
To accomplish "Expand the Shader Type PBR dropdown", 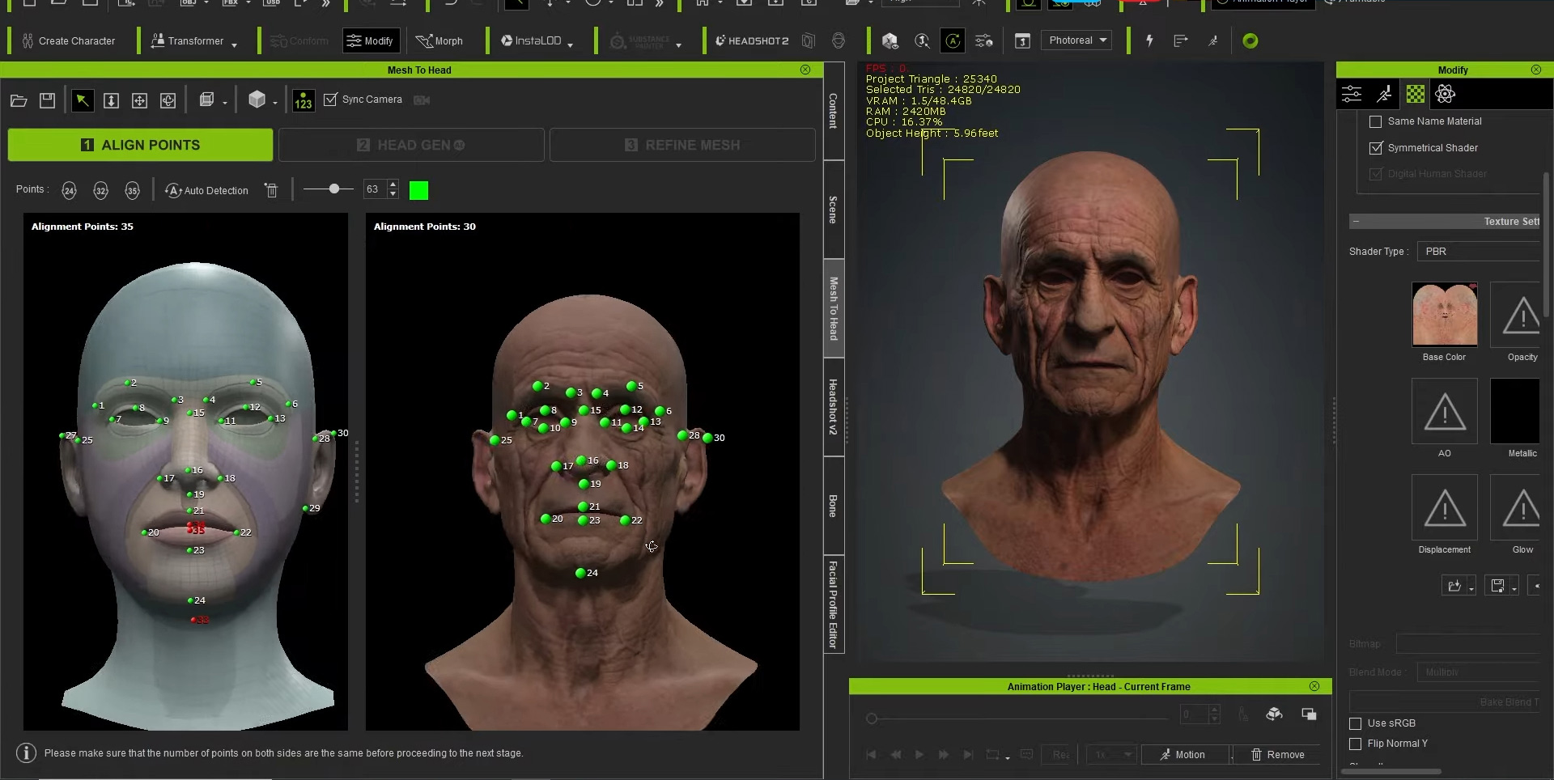I will pyautogui.click(x=1480, y=252).
